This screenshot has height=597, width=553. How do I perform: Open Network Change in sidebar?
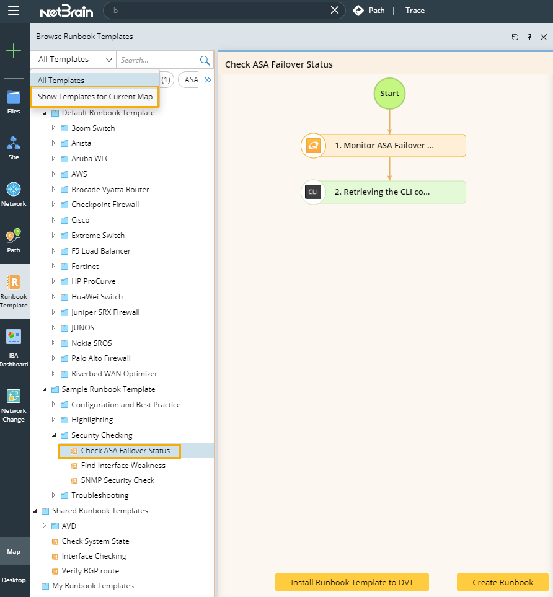[14, 405]
